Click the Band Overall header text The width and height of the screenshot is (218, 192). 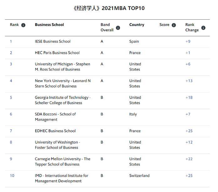tap(107, 27)
